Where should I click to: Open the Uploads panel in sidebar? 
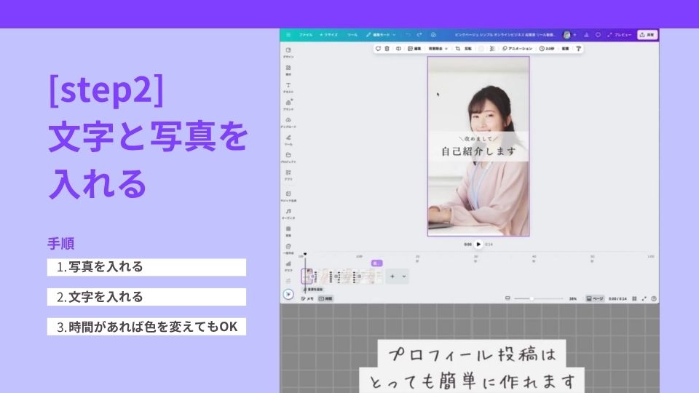(289, 122)
